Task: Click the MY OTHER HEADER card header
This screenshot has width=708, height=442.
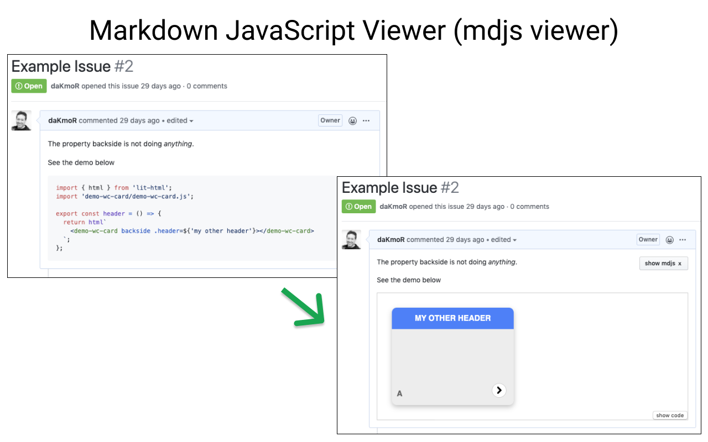Action: pos(452,318)
